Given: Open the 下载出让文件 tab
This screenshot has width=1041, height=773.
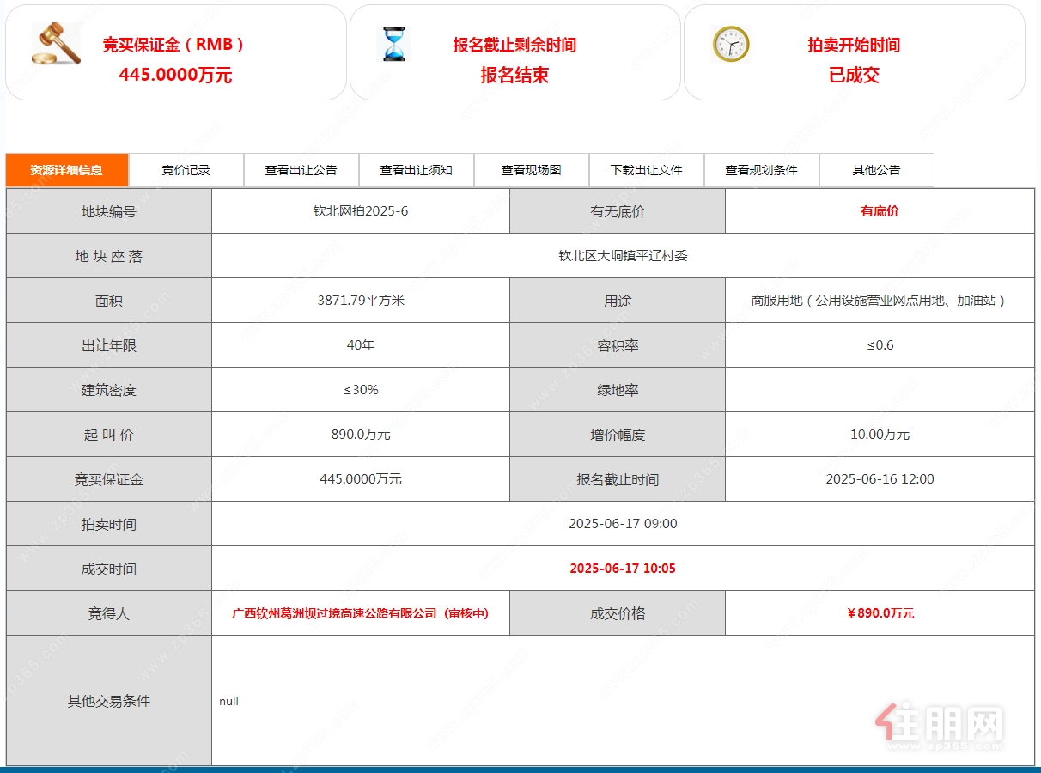Looking at the screenshot, I should 647,170.
